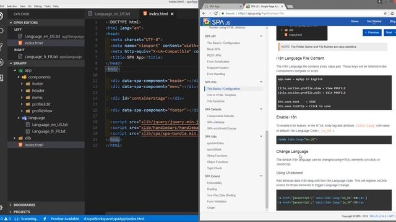The image size is (396, 222).
Task: Open i18n in HTML Template sidebar link
Action: point(222,95)
